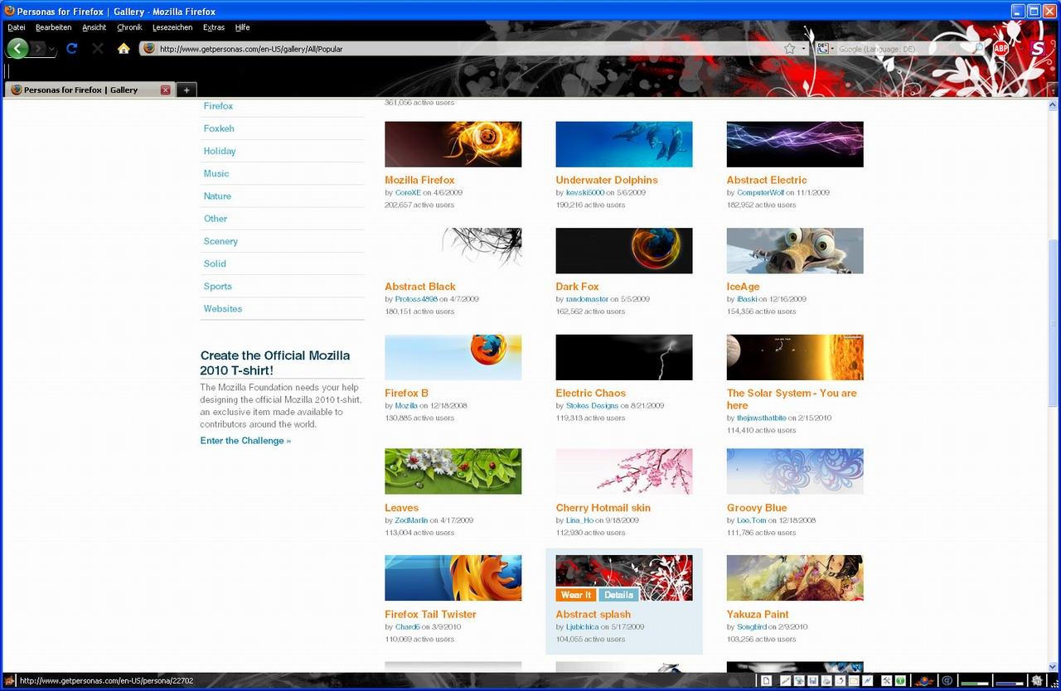Open the Abstract Electric title link
The image size is (1061, 691).
767,180
